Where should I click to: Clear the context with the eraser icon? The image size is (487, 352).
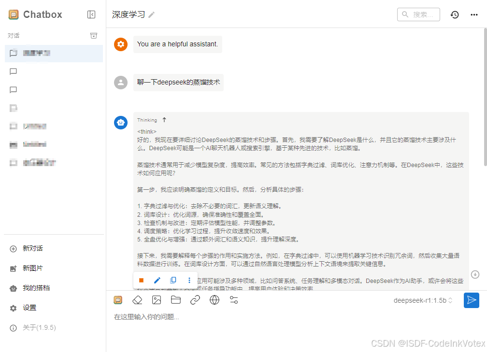137,300
